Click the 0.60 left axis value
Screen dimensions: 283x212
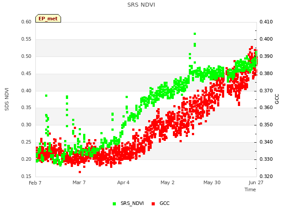(26, 22)
